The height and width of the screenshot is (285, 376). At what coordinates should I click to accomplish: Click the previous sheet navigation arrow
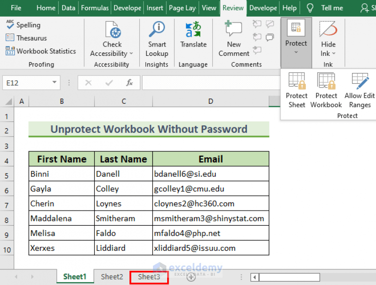coord(16,277)
